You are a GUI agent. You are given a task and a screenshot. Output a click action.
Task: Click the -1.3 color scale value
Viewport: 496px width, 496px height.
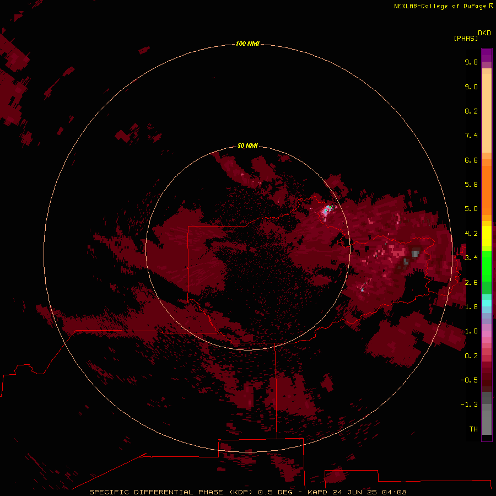(x=469, y=405)
